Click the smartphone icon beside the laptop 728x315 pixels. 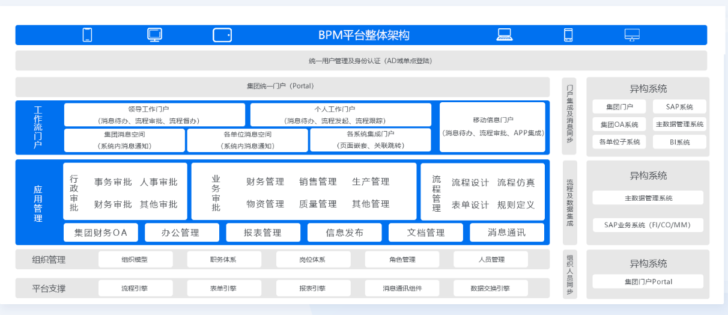coord(568,35)
